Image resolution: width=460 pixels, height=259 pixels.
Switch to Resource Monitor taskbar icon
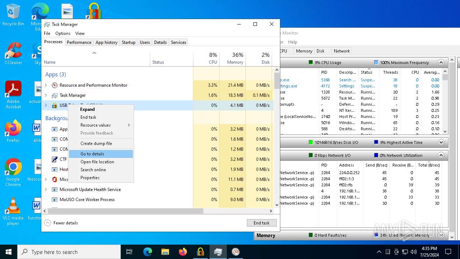(x=235, y=252)
